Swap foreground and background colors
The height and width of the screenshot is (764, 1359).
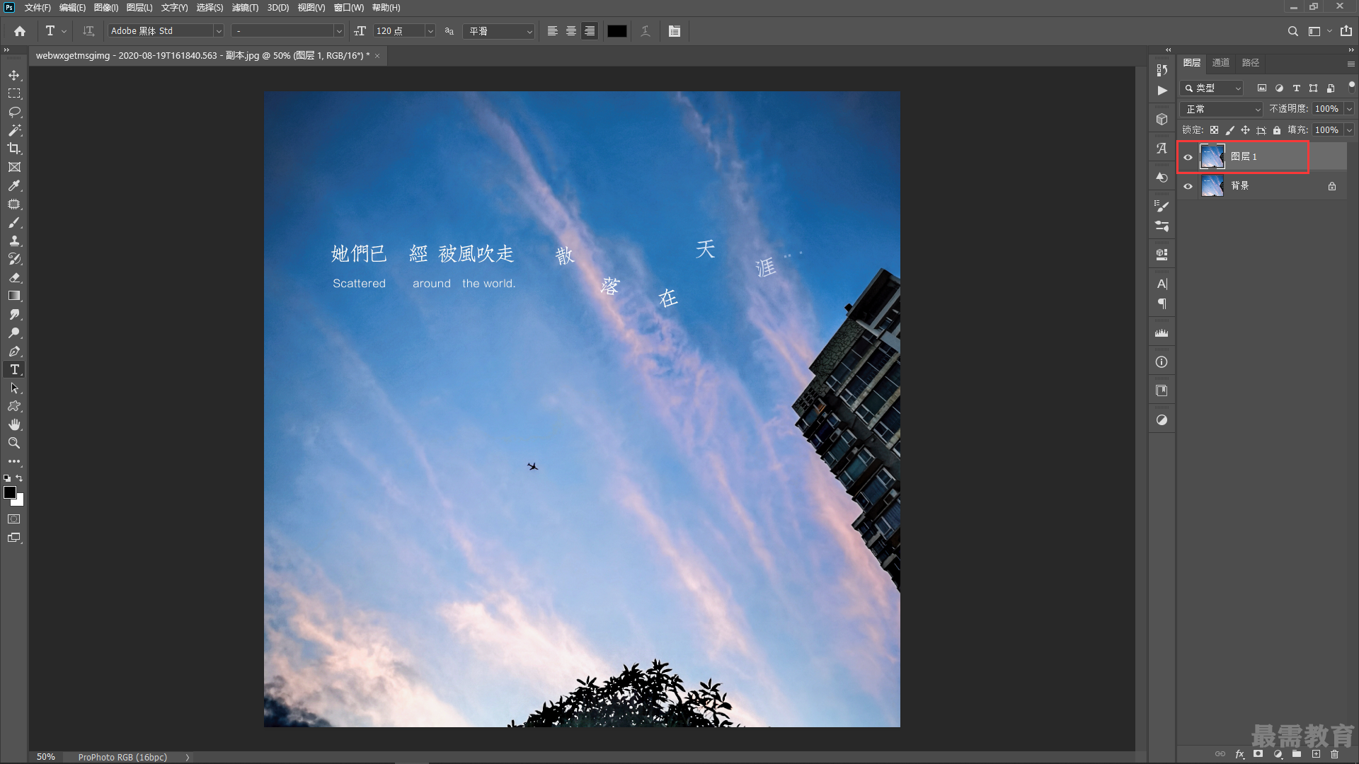pos(19,479)
